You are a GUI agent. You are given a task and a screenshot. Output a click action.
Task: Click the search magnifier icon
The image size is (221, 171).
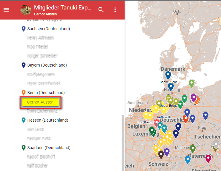point(101,10)
